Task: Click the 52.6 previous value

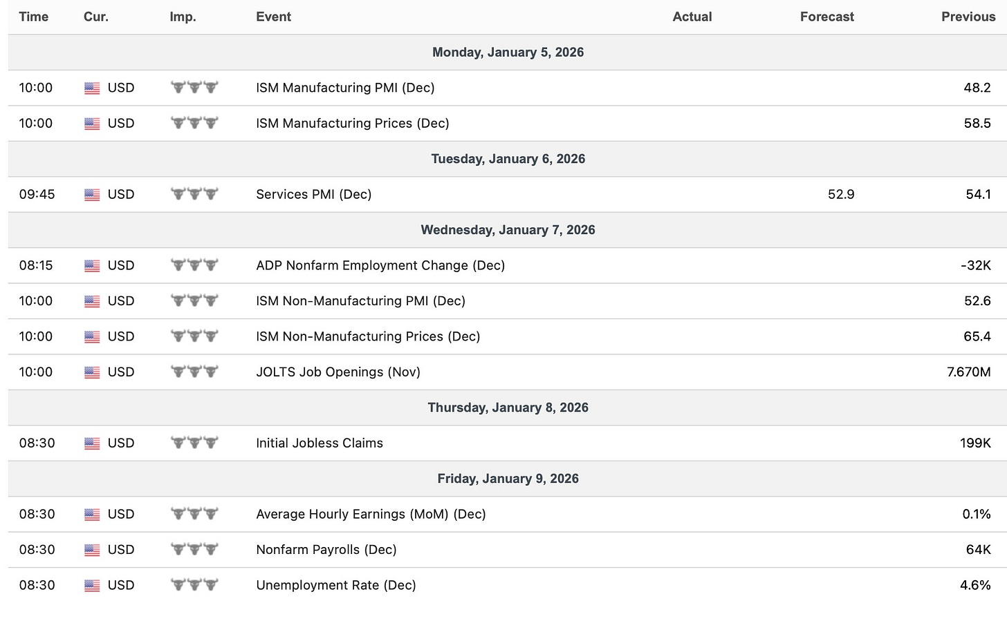Action: pyautogui.click(x=977, y=300)
